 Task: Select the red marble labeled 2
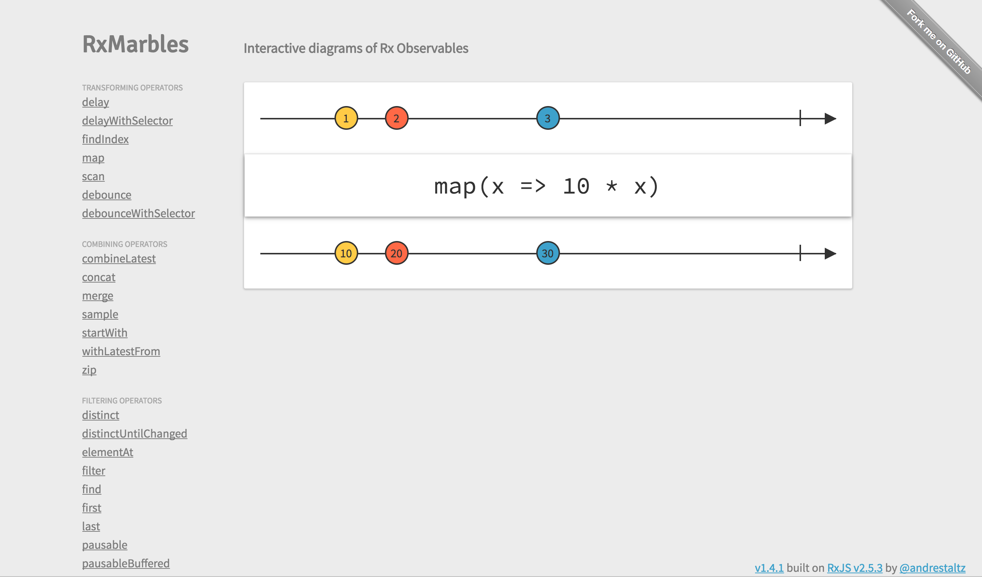point(396,118)
